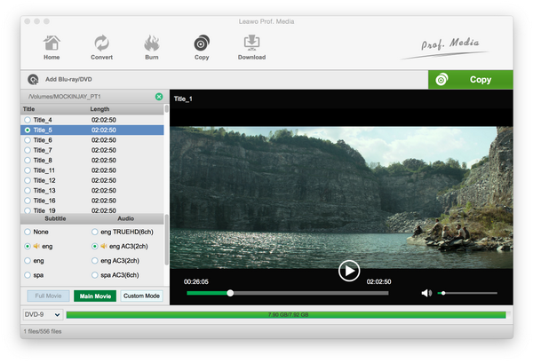Select Main Movie mode button
Image resolution: width=533 pixels, height=363 pixels.
click(95, 296)
